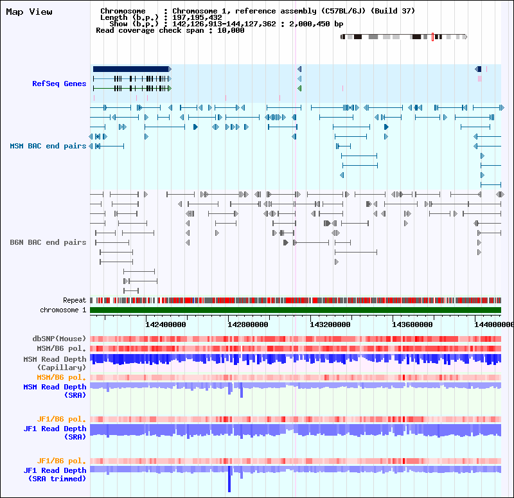Click the Map View heading
Image resolution: width=514 pixels, height=498 pixels.
(29, 12)
